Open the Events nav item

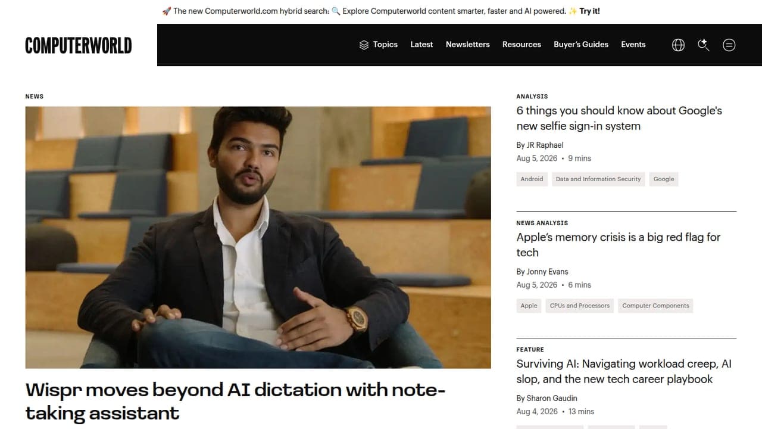[x=633, y=45]
